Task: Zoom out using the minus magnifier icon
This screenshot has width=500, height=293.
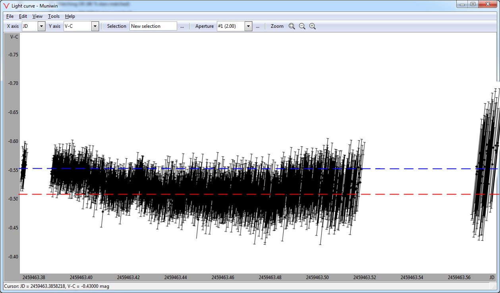Action: 302,26
